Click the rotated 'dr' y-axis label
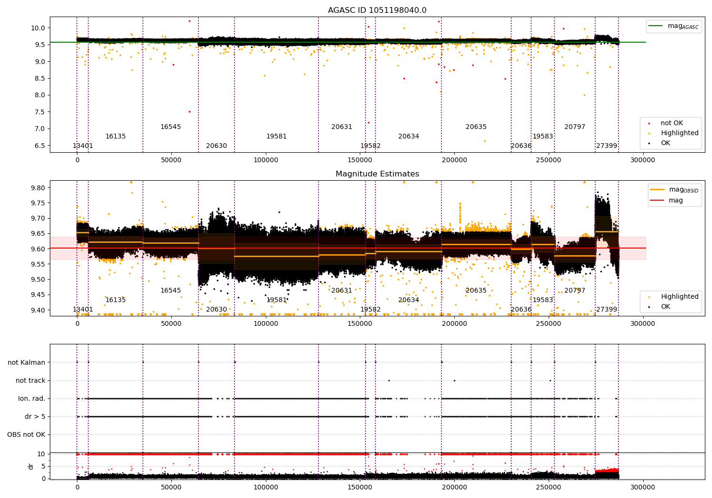This screenshot has width=712, height=498. (30, 466)
